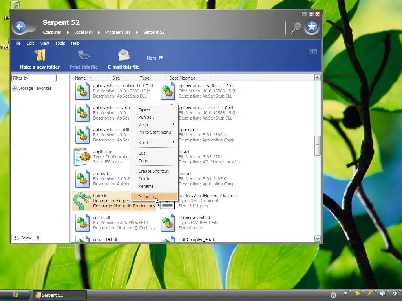Screen dimensions: 402x301
Task: Choose Copy in the context menu
Action: [154, 161]
